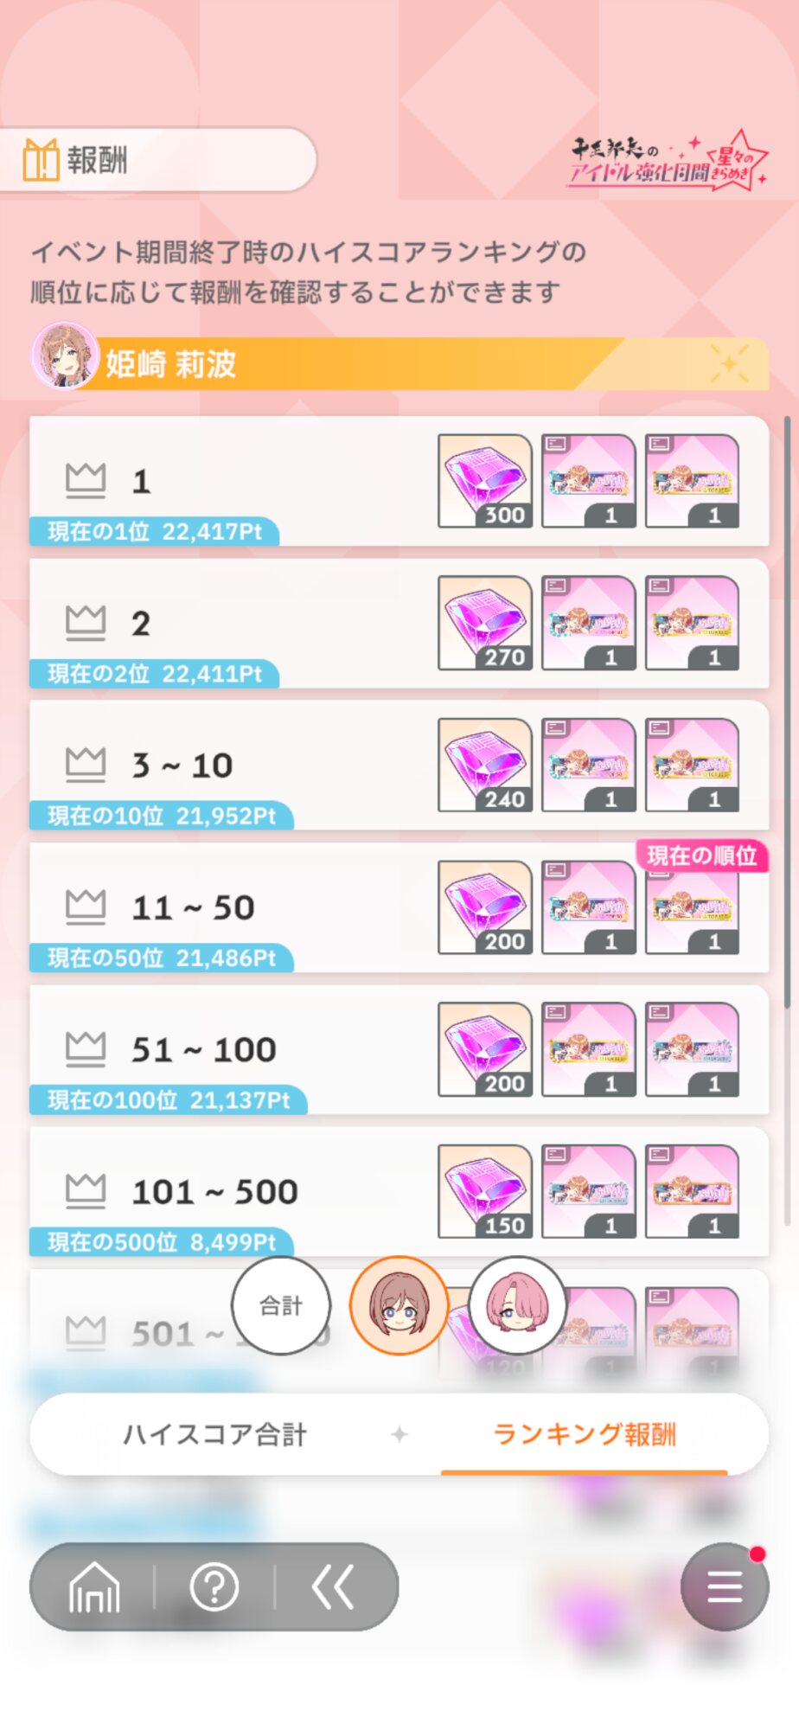Tap 姫崎 莉波 character portrait
799x1730 pixels.
pos(64,356)
